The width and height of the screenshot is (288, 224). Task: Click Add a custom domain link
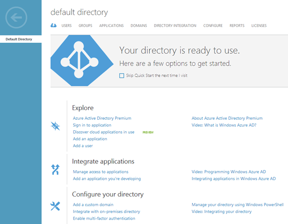click(x=93, y=205)
